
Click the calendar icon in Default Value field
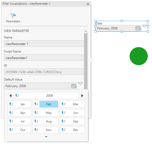(74, 86)
